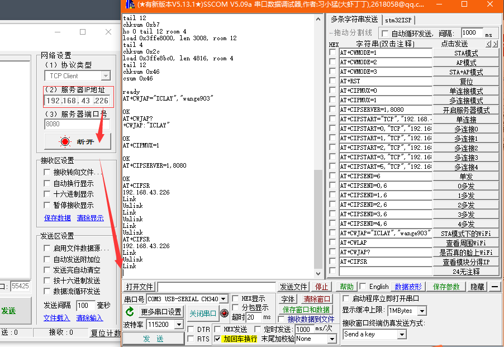
Task: Click the 查看周围WiFi button
Action: [466, 243]
